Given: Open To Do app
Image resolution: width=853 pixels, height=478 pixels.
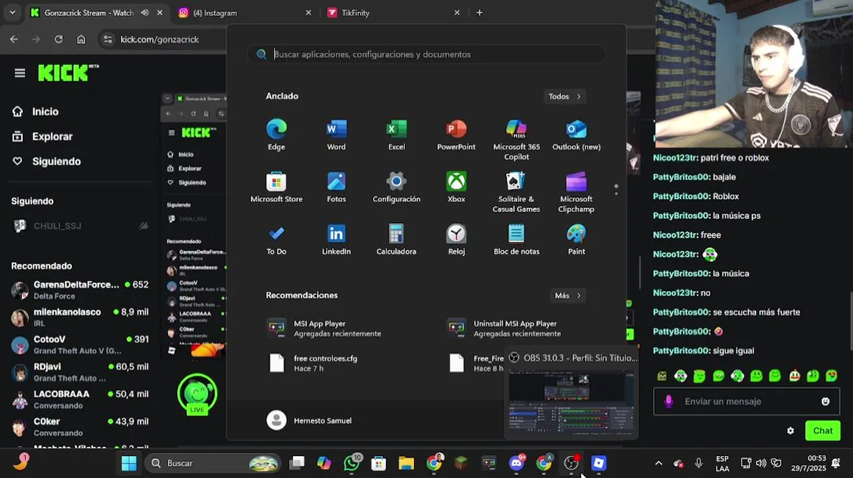Looking at the screenshot, I should [276, 240].
